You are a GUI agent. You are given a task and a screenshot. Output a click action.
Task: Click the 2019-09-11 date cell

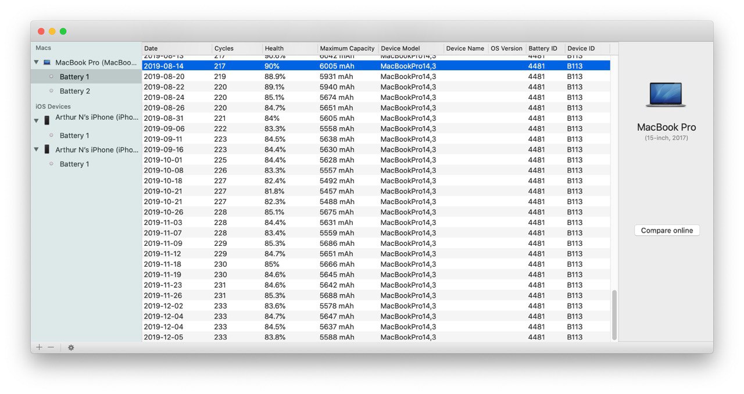point(164,139)
